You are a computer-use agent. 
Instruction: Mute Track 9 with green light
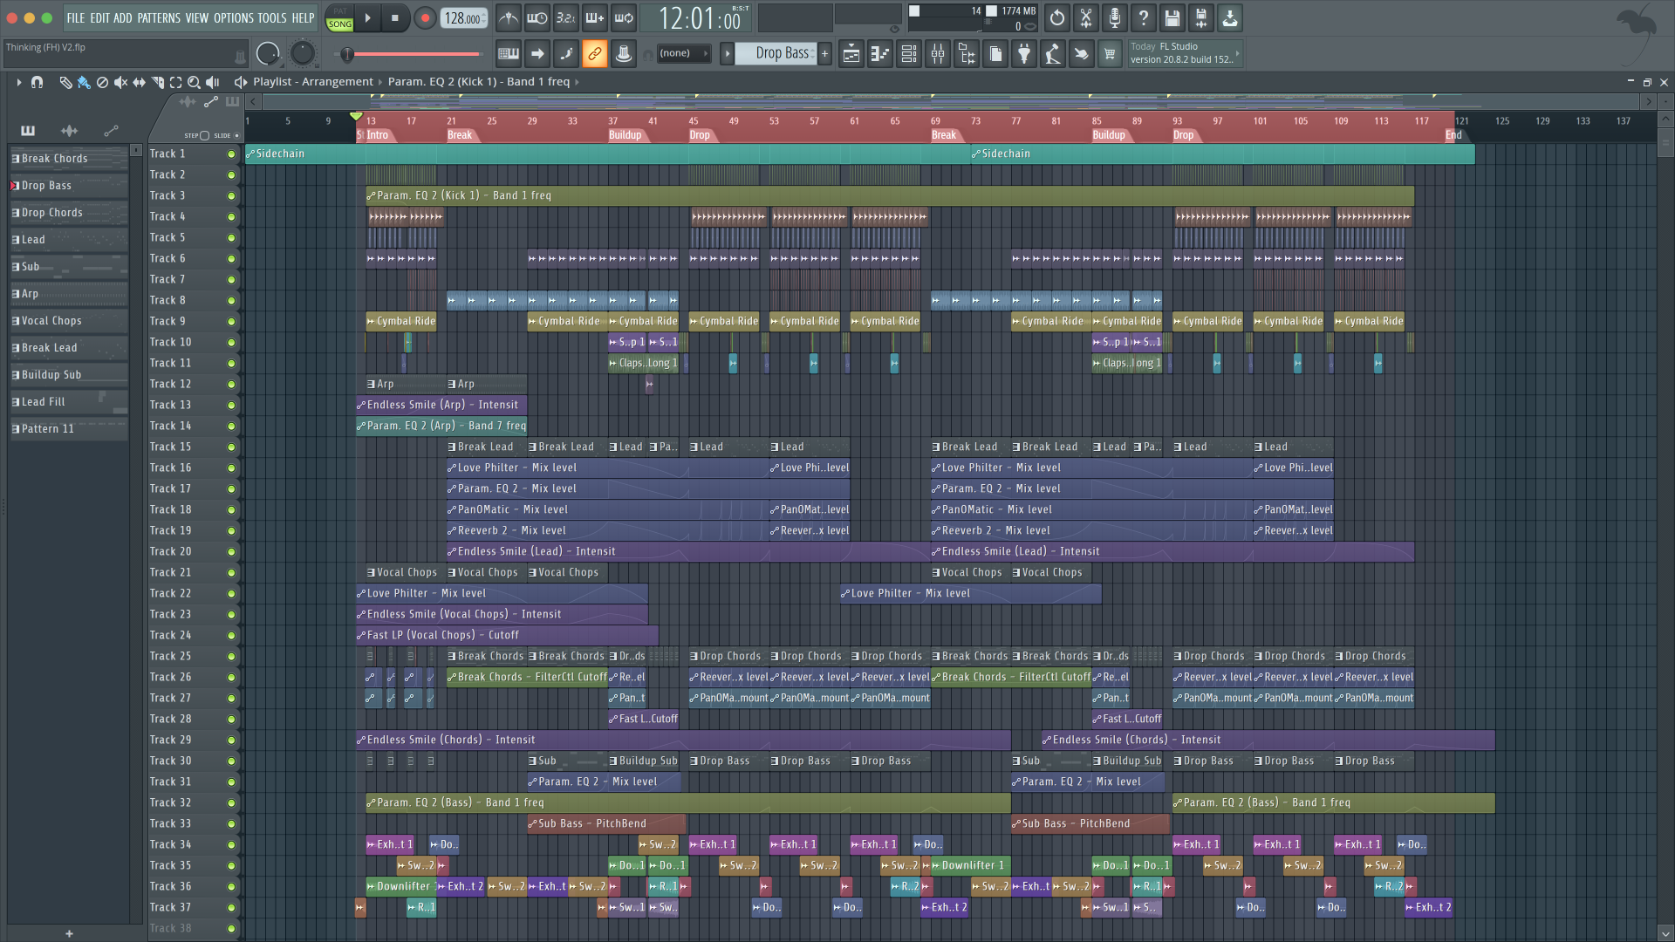(231, 321)
